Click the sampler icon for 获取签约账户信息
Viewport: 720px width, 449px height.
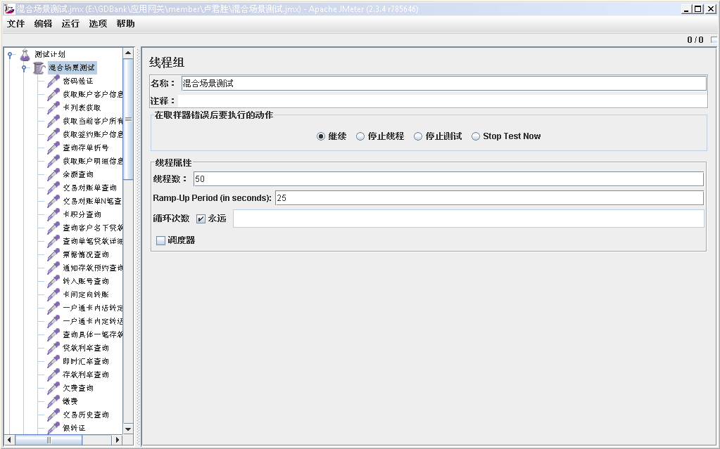click(53, 134)
